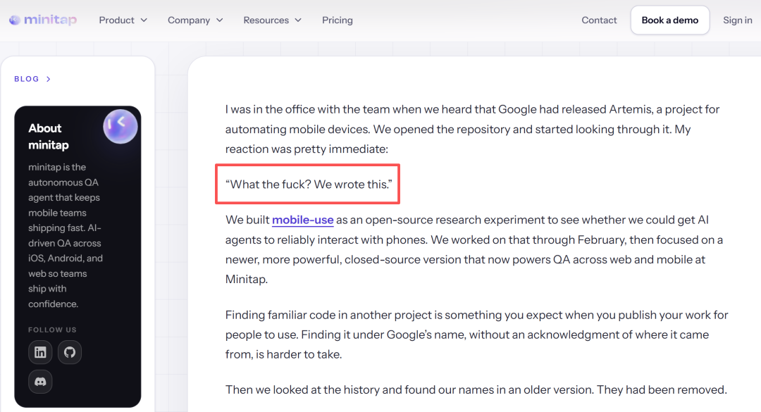Screen dimensions: 761x412
Task: Open minitap GitHub icon
Action: coord(70,352)
